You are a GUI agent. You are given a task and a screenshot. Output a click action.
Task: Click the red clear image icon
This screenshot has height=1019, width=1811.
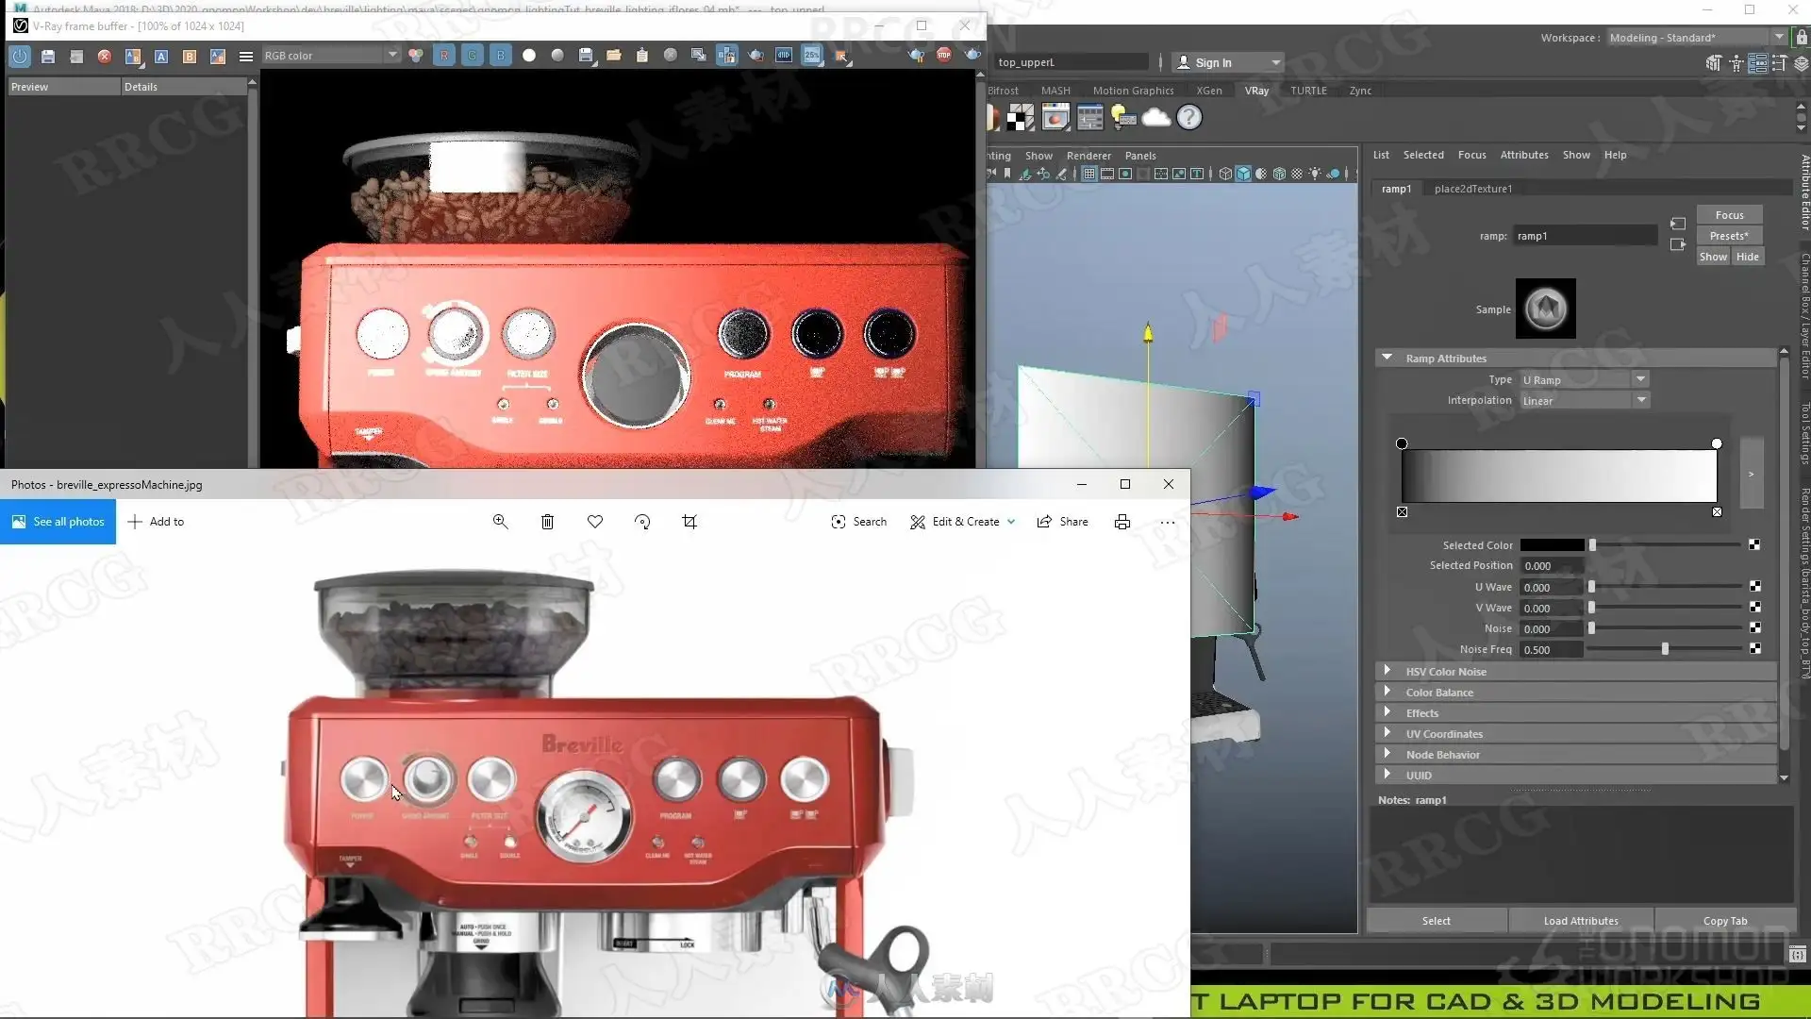(x=105, y=57)
